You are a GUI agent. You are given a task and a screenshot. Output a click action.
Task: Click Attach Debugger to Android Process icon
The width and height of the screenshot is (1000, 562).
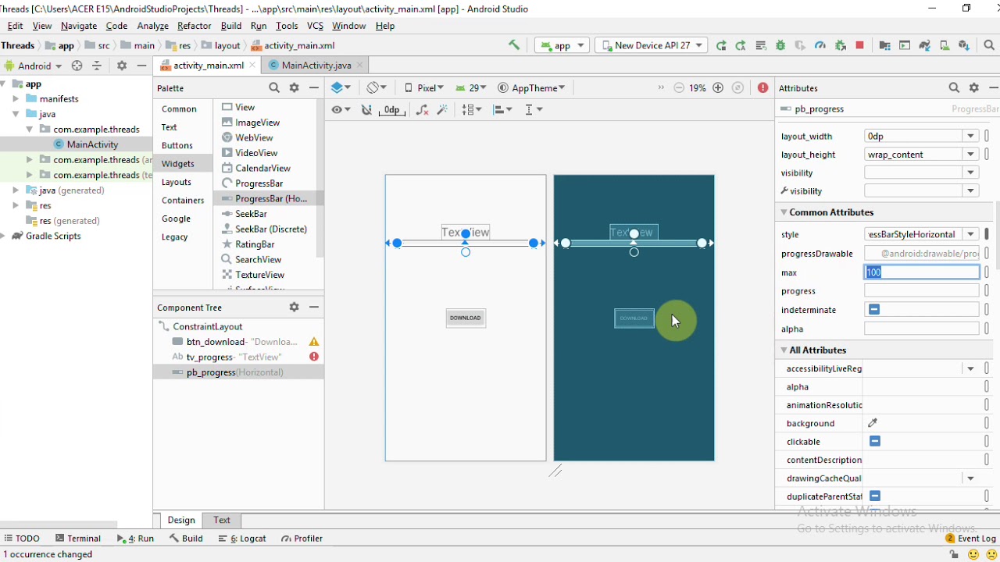(841, 45)
